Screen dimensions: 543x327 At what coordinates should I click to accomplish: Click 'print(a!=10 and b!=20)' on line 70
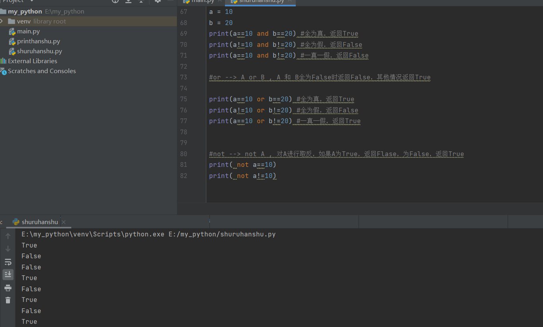(x=253, y=45)
